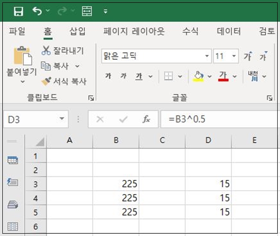Click the 붙여넣기 paste clipboard icon
This screenshot has width=280, height=236.
[x=23, y=56]
